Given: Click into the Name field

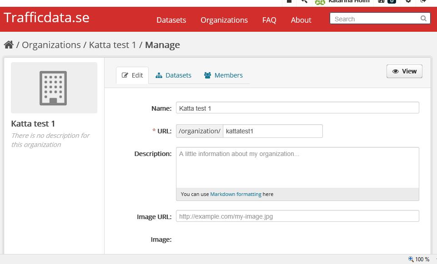Looking at the screenshot, I should pyautogui.click(x=297, y=108).
